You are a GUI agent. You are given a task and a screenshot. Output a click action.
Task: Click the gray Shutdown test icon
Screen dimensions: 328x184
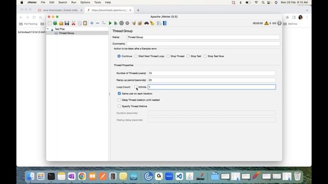click(x=127, y=23)
